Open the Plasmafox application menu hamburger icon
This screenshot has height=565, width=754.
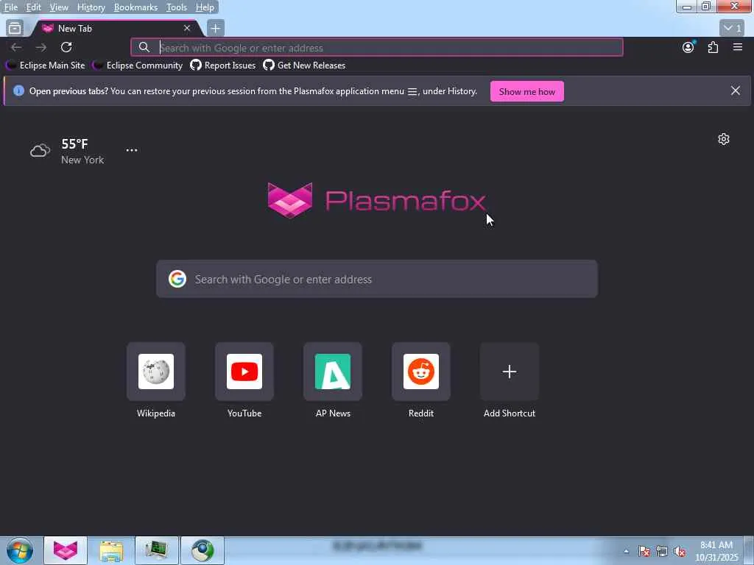(737, 47)
